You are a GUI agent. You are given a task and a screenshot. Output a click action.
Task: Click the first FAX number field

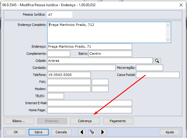pos(69,82)
